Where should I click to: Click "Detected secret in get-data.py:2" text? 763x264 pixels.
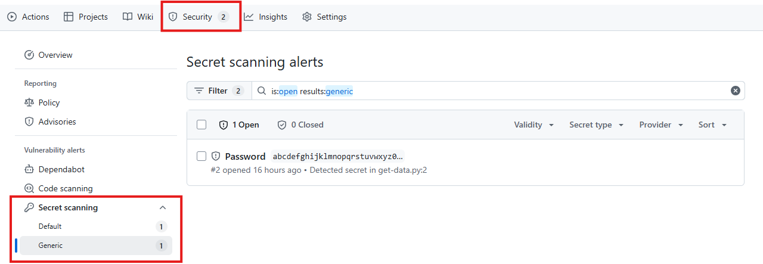(x=368, y=170)
